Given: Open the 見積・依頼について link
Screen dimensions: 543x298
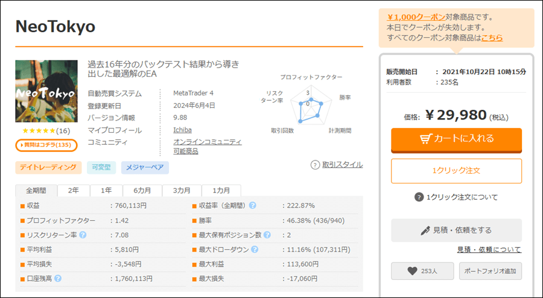Looking at the screenshot, I should coord(489,250).
